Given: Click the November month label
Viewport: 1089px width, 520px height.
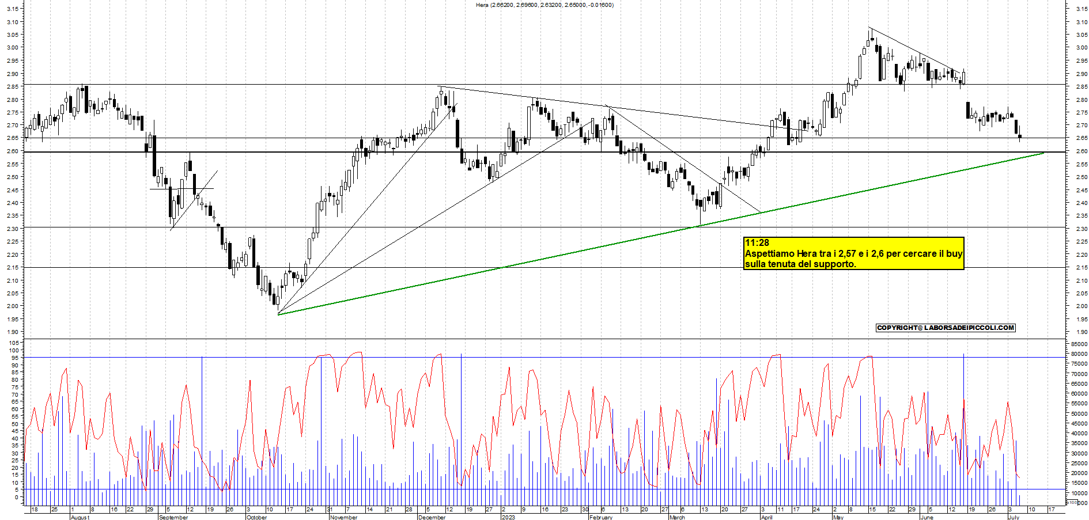Looking at the screenshot, I should [x=343, y=517].
